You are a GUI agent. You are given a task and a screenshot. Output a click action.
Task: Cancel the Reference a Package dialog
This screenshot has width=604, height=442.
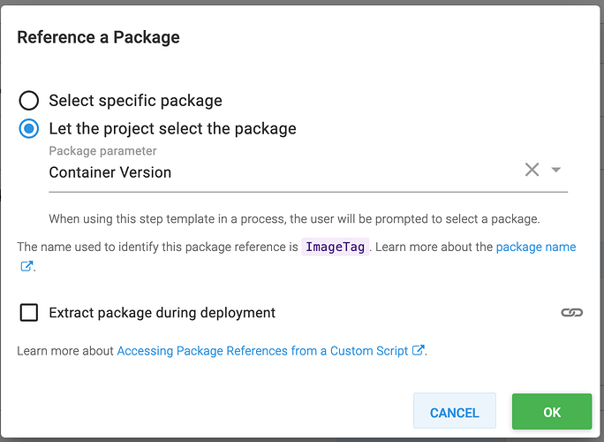click(x=455, y=411)
